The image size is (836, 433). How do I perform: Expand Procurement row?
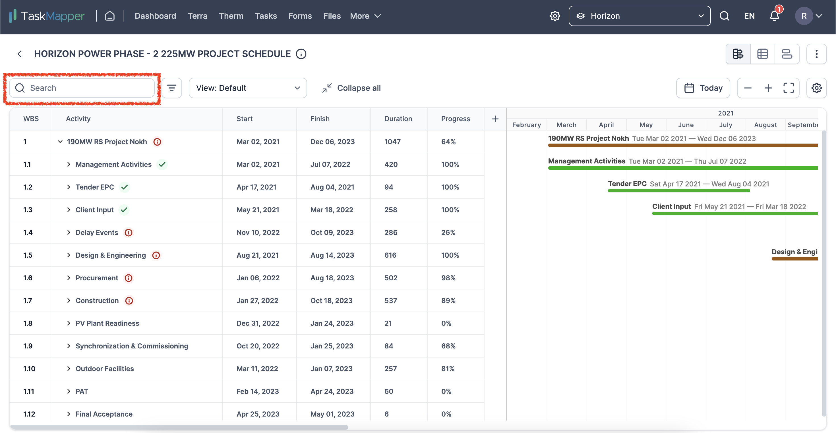[69, 278]
